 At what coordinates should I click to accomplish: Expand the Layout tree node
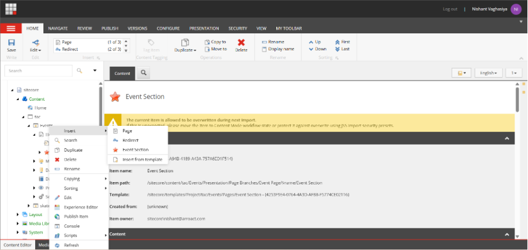coord(18,214)
